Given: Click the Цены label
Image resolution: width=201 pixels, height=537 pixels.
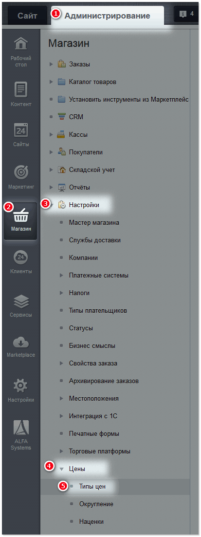Looking at the screenshot, I should click(x=77, y=469).
